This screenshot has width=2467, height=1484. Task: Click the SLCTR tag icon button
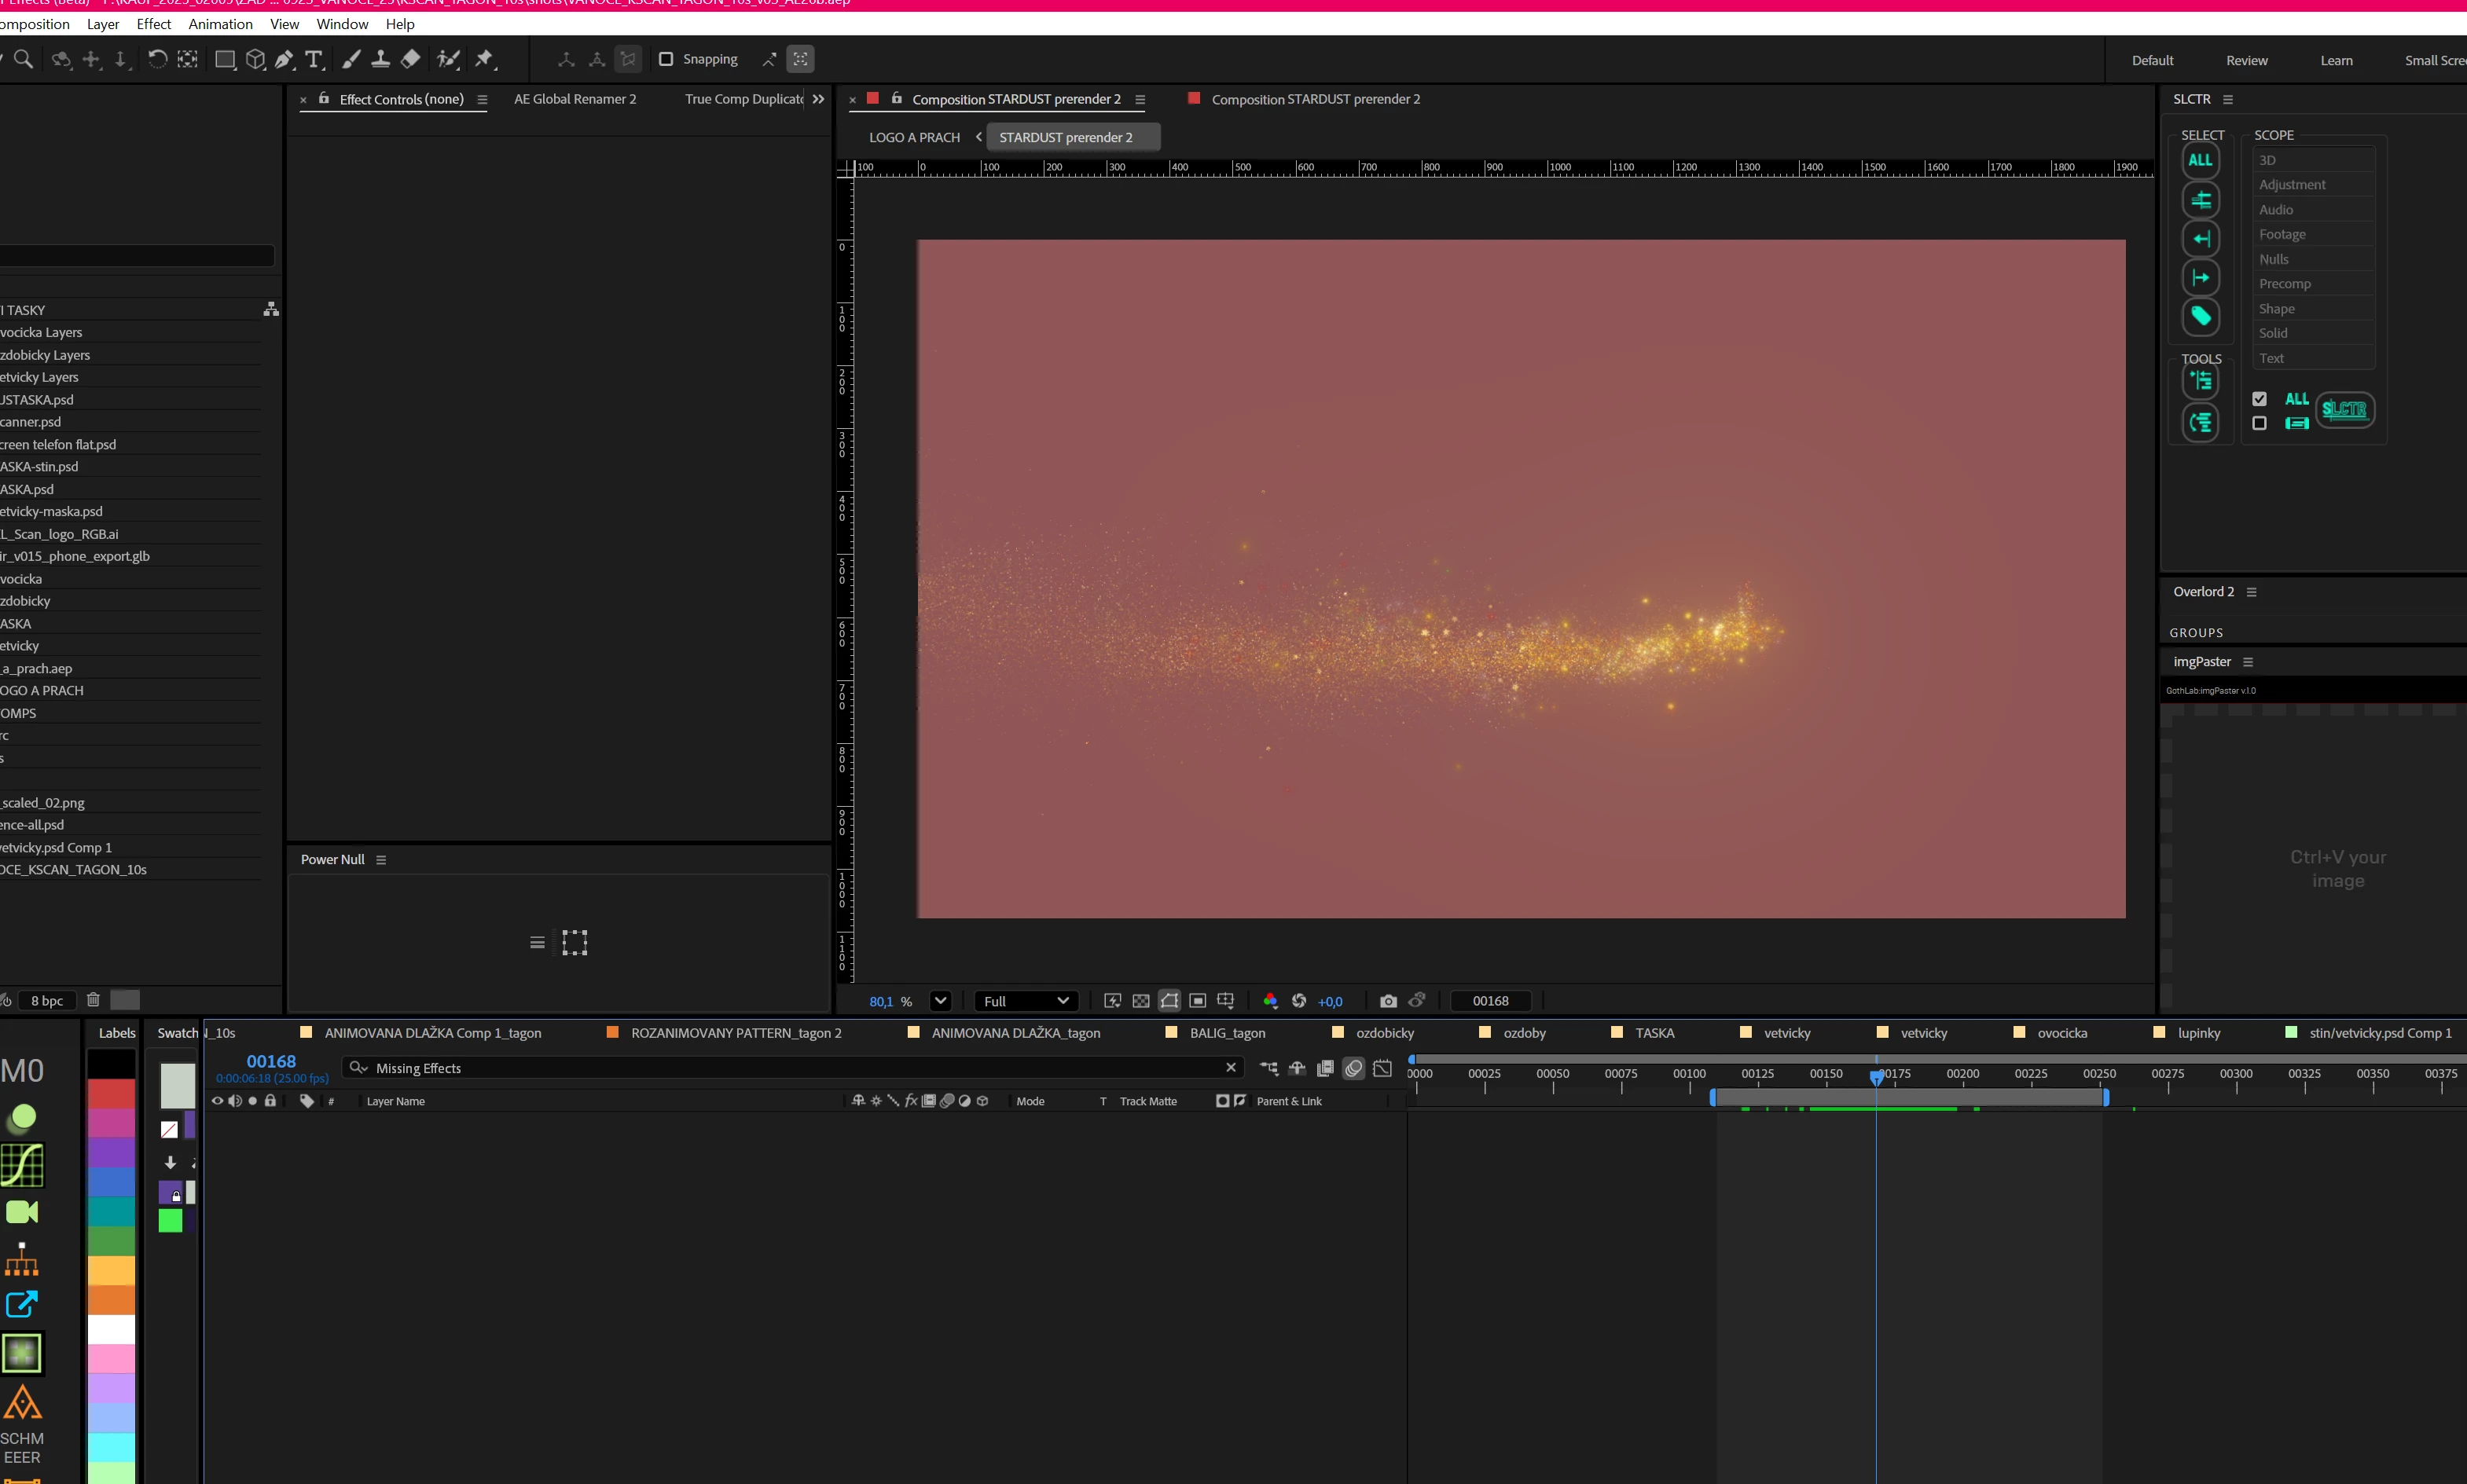[2200, 317]
